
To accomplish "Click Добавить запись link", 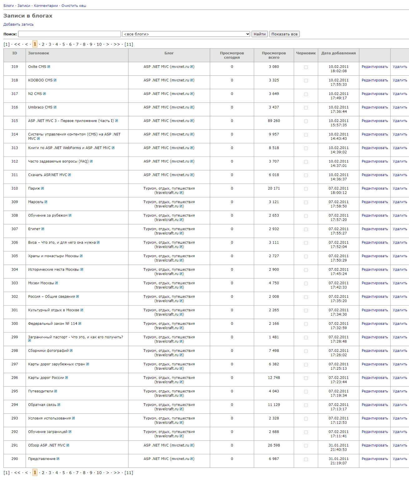I will (18, 24).
